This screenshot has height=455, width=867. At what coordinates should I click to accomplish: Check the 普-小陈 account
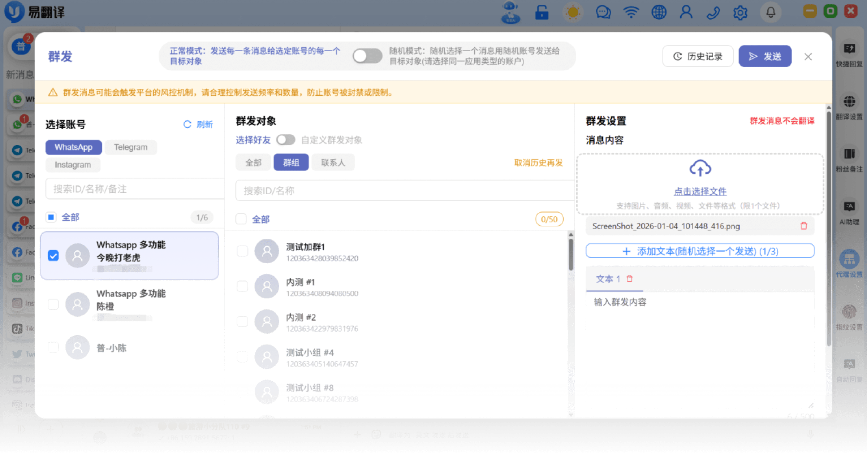click(53, 347)
